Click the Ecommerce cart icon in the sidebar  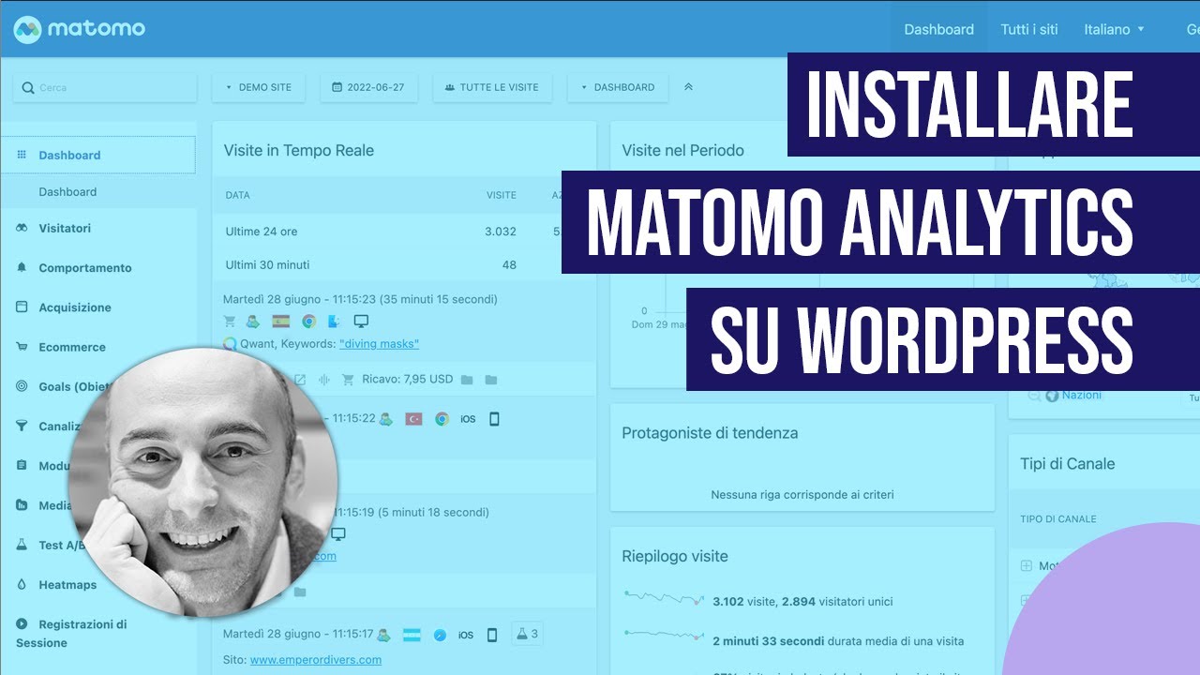[21, 347]
